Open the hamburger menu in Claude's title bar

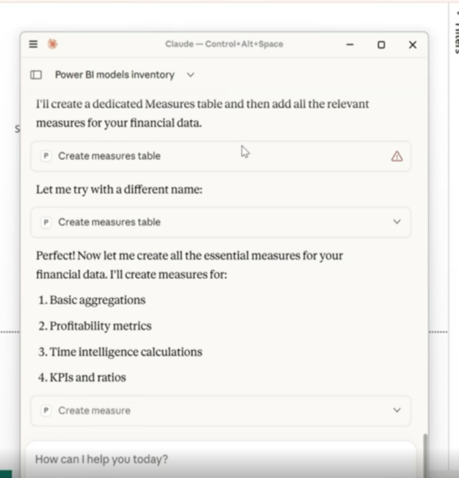tap(33, 44)
